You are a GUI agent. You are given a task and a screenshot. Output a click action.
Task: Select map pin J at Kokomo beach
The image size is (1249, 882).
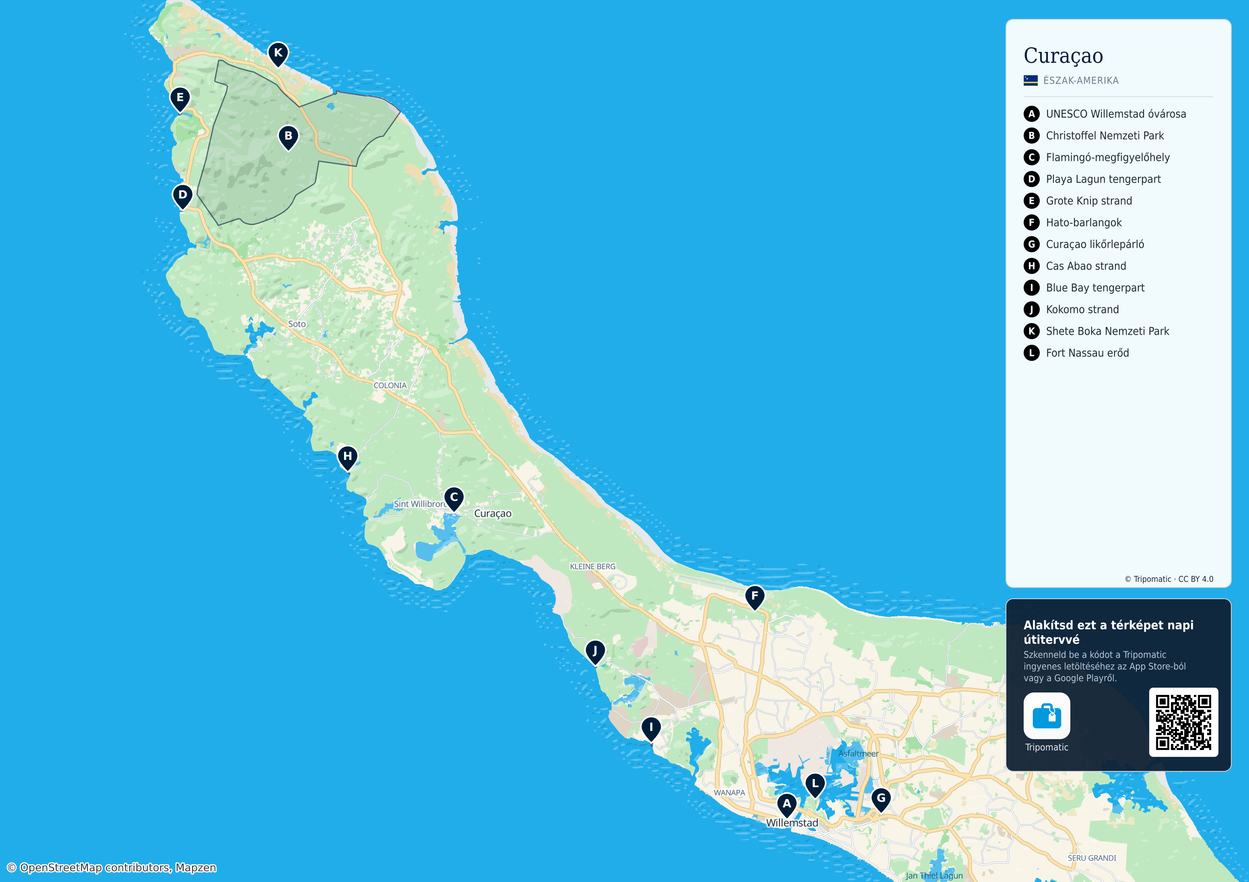(x=595, y=652)
